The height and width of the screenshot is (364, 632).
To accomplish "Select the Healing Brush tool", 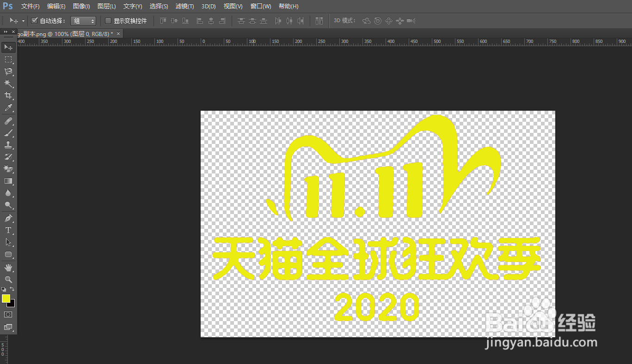I will point(8,121).
